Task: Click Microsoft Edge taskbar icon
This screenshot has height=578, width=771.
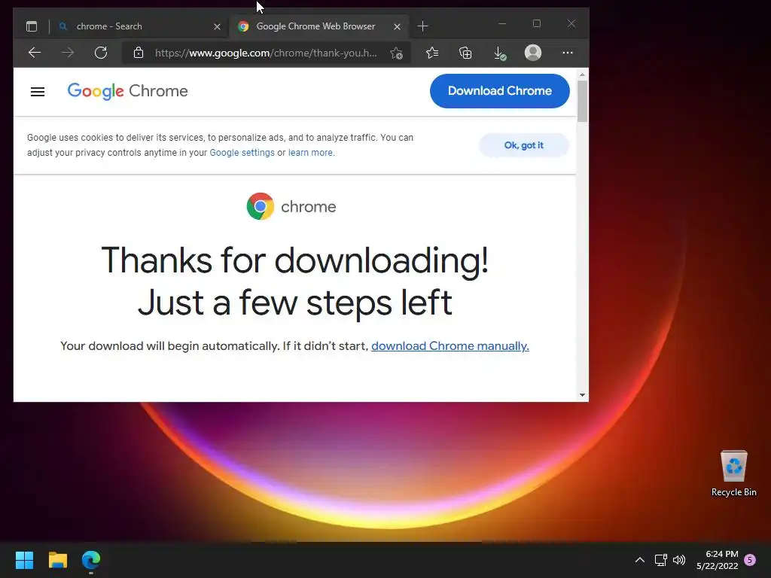Action: pos(91,560)
